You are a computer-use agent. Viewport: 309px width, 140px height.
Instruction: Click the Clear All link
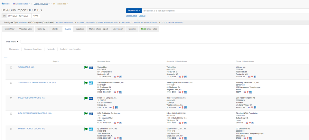coord(142,15)
